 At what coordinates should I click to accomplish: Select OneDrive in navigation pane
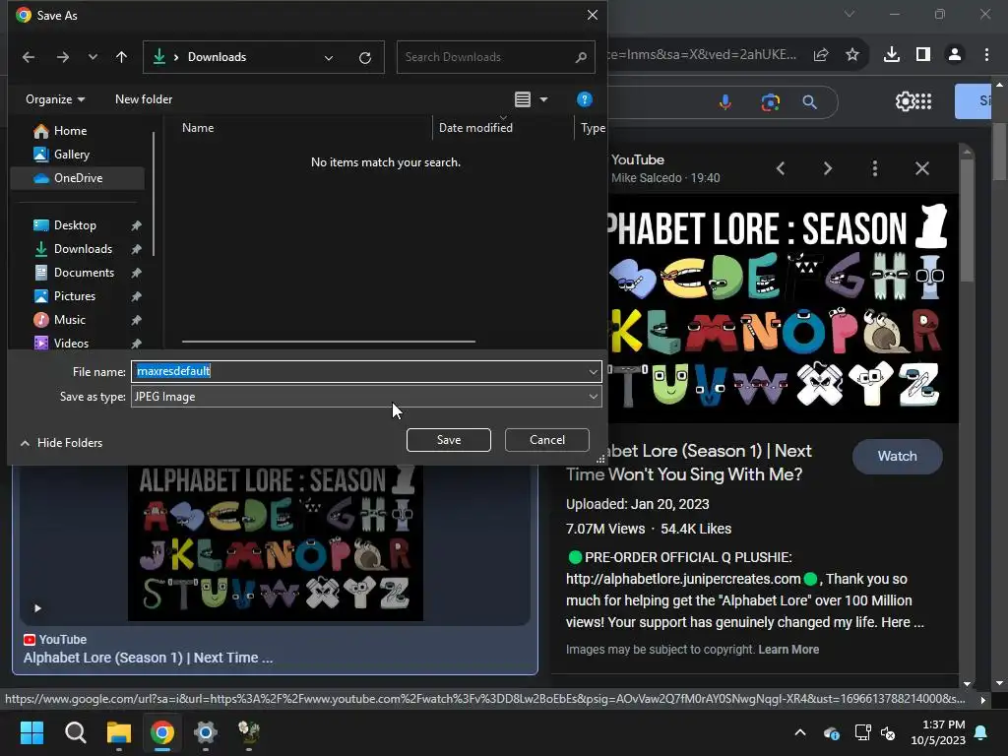[77, 178]
